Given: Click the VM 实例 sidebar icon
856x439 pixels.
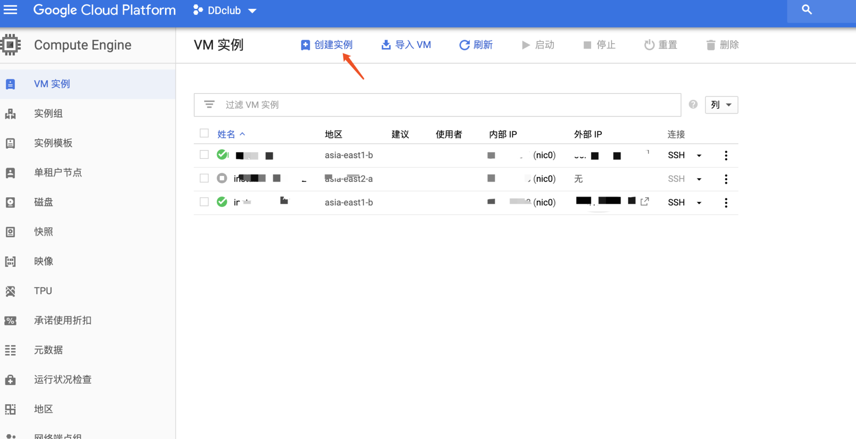Looking at the screenshot, I should 10,84.
